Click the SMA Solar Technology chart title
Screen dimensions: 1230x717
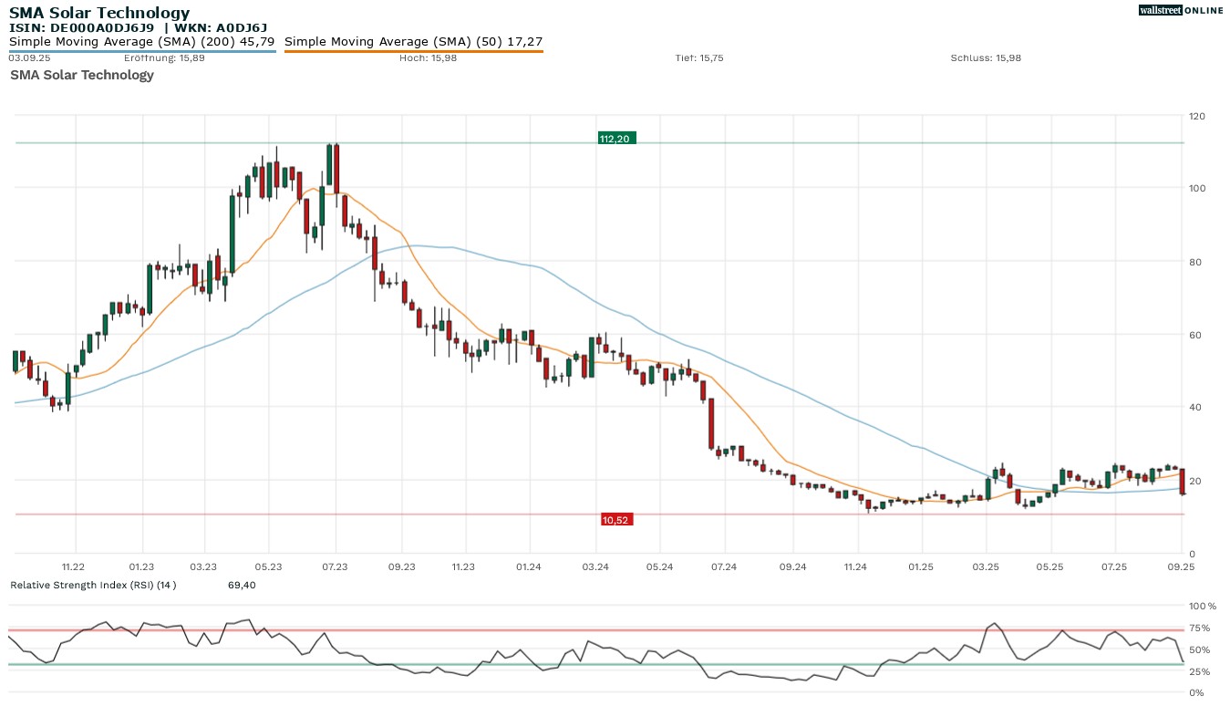99,13
